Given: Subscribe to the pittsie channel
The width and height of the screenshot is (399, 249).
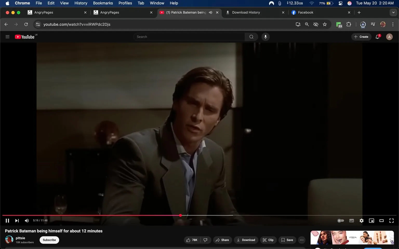Looking at the screenshot, I should coord(49,240).
